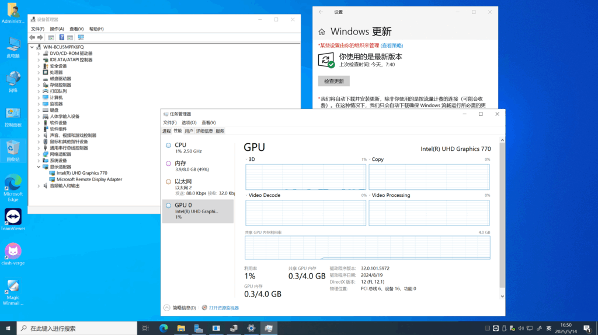Viewport: 598px width, 335px height.
Task: Select the 此电脑 desktop icon
Action: coord(13,48)
